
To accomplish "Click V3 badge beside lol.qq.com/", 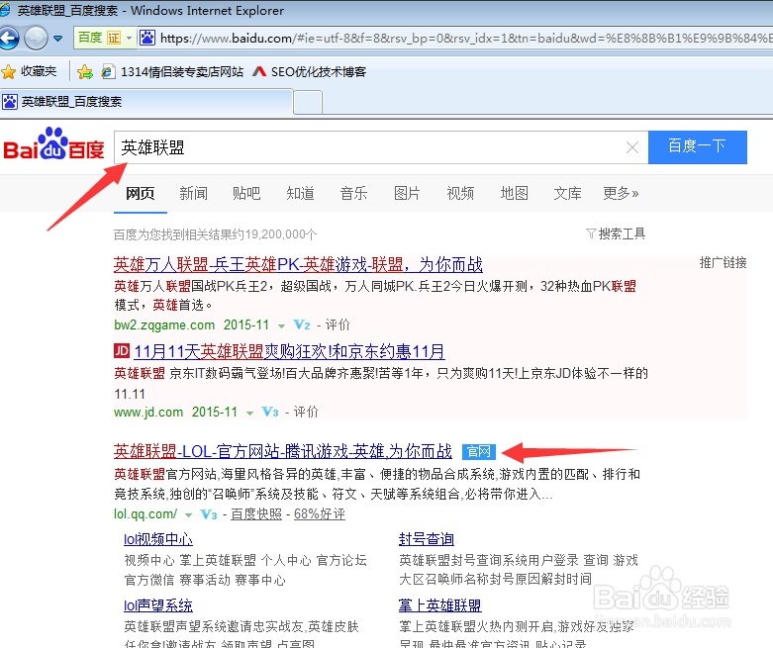I will 209,514.
